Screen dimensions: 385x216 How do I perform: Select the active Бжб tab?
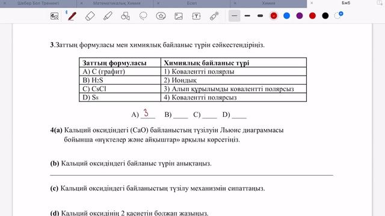point(346,3)
